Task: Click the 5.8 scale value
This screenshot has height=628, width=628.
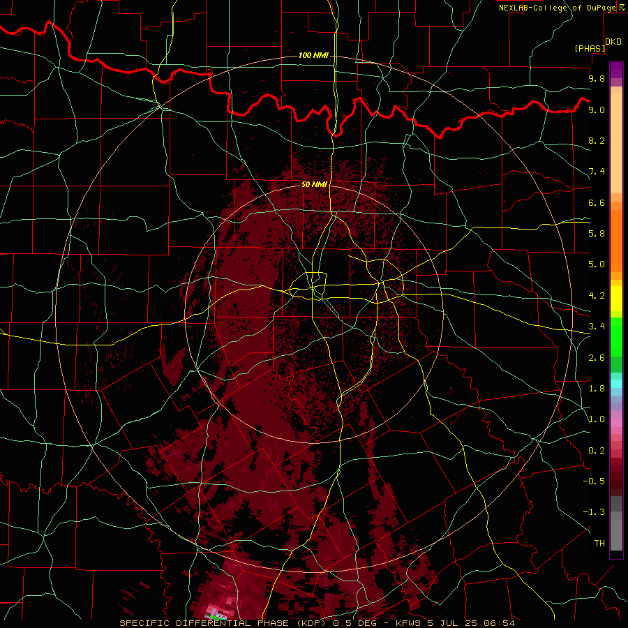Action: (x=597, y=234)
